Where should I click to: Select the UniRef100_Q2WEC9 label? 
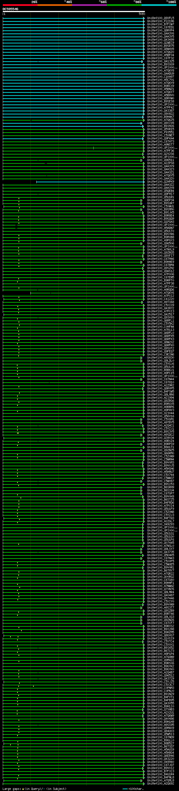click(161, 43)
